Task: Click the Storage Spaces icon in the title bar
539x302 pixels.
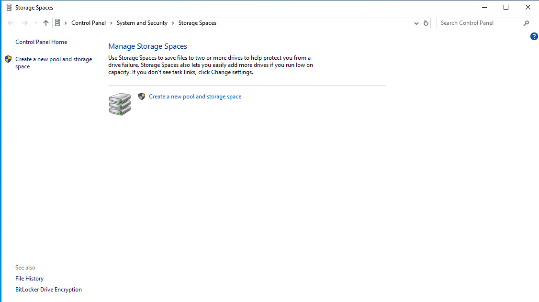Action: (x=8, y=7)
